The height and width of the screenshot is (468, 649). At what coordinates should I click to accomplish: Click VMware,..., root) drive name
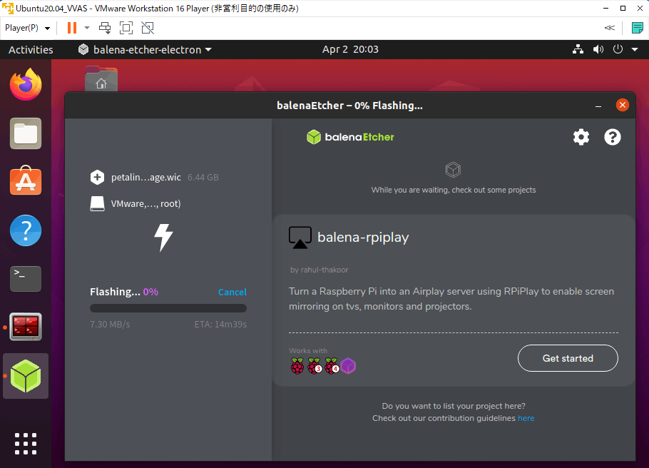coord(145,204)
